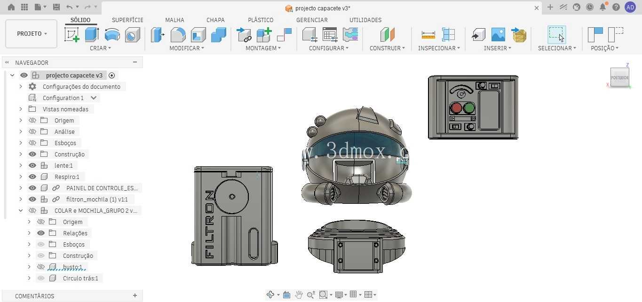Click the Pan hand tool
The image size is (642, 302).
click(299, 294)
